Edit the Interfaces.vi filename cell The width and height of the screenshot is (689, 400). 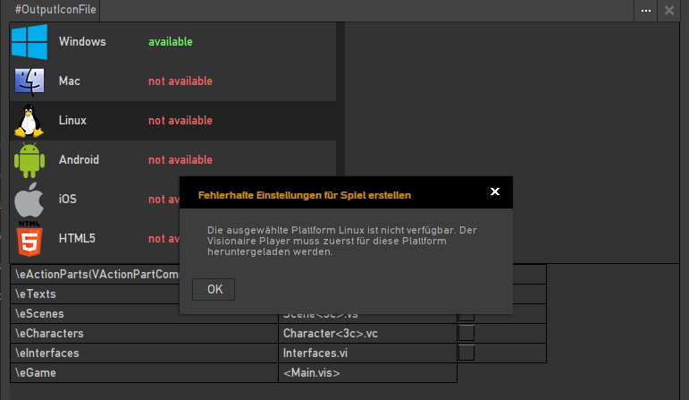coord(368,353)
